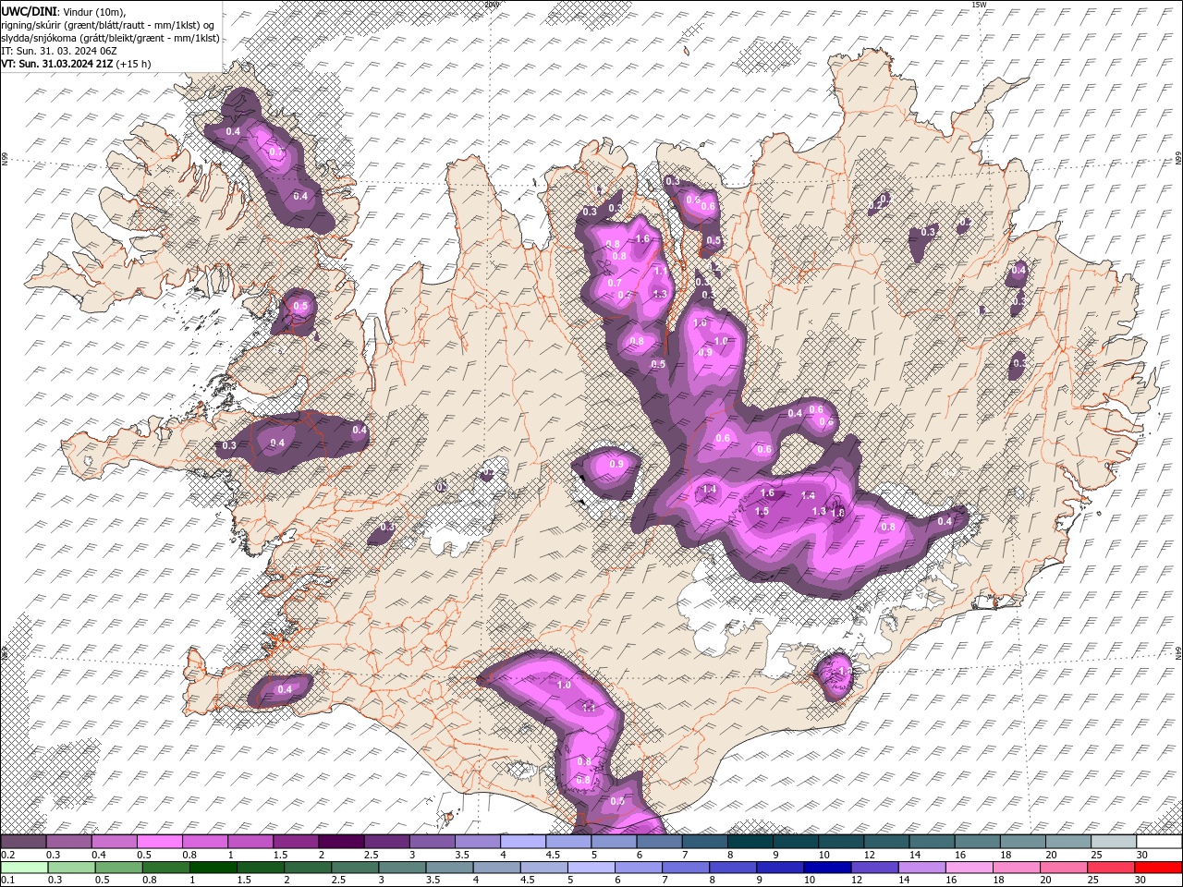
Task: Select the lightest green rain swatch above 0.1
Action: [x=24, y=868]
